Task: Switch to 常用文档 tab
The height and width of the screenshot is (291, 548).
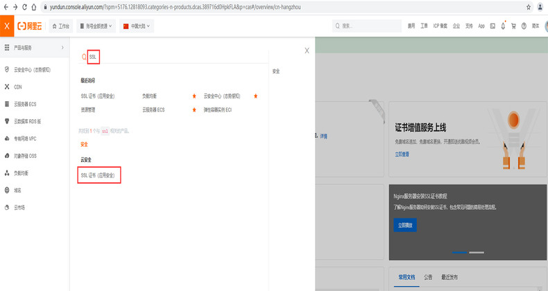Action: point(406,277)
